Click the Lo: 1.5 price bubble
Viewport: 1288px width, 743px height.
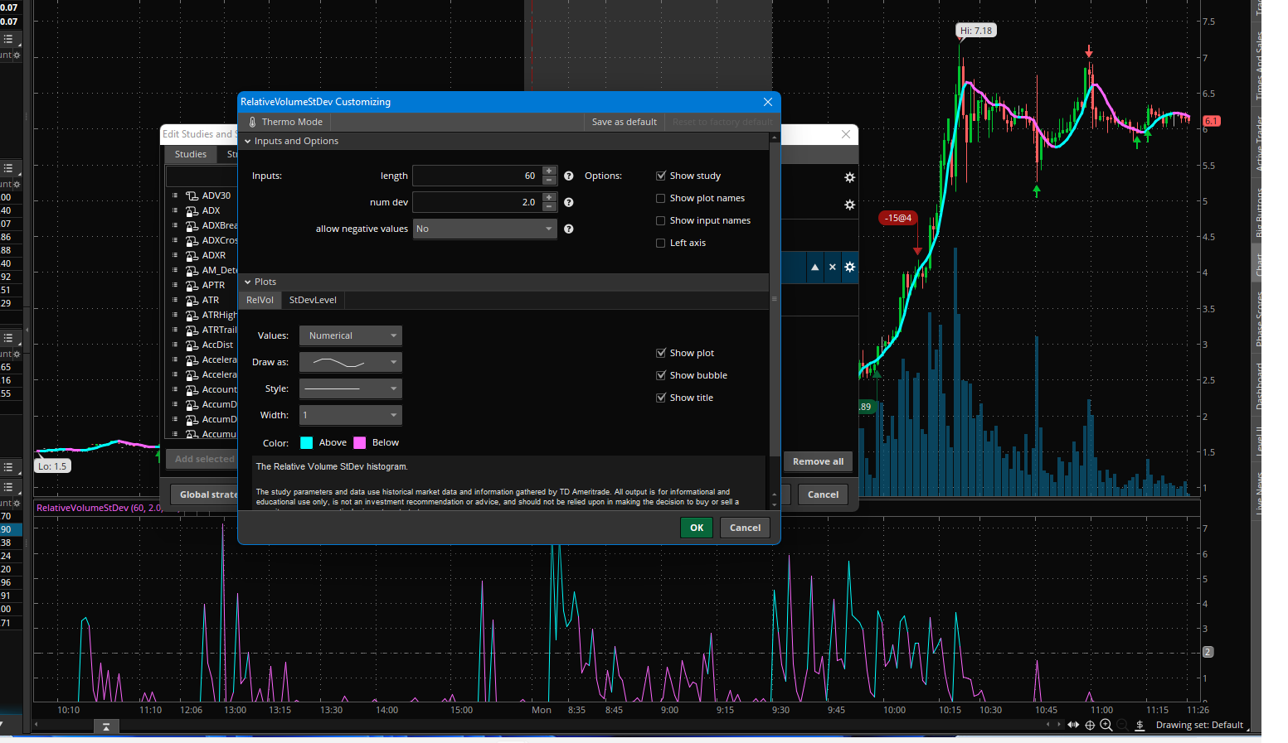[52, 466]
